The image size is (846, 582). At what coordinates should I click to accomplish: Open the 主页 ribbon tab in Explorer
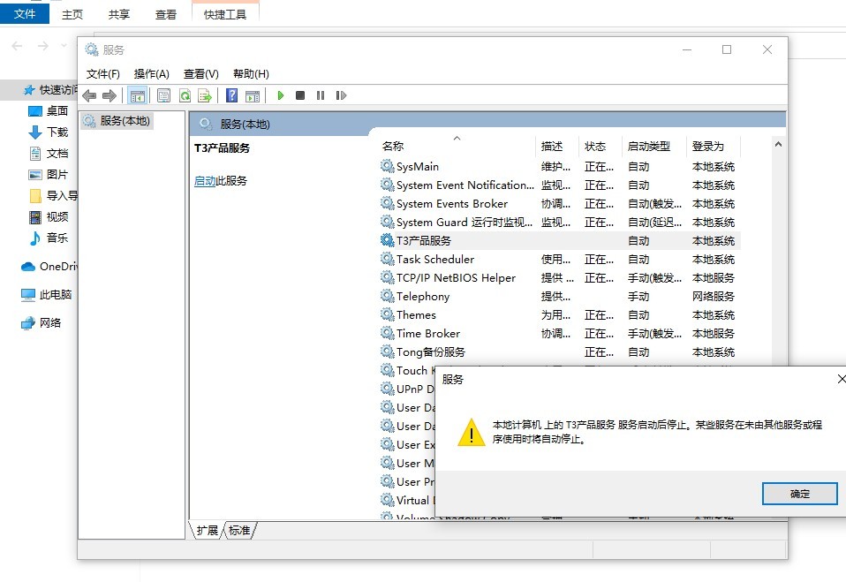[72, 14]
